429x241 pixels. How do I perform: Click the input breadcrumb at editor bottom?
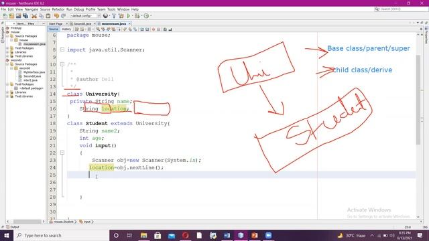pos(86,222)
